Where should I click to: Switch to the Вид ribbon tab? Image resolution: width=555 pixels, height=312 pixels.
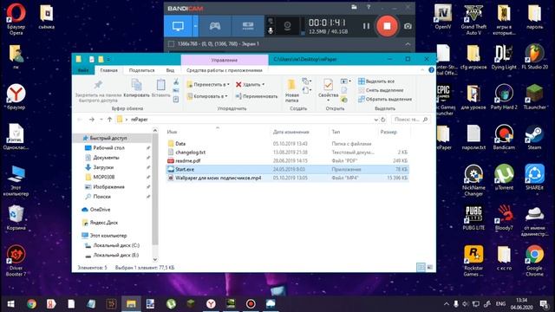170,70
